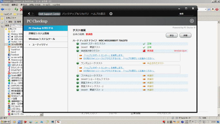Click the 追加 button in the favorites panel

tap(9, 22)
